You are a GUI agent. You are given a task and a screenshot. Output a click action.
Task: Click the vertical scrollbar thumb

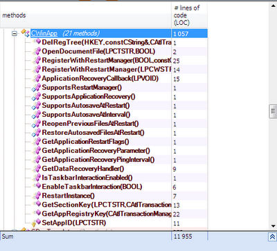point(273,111)
